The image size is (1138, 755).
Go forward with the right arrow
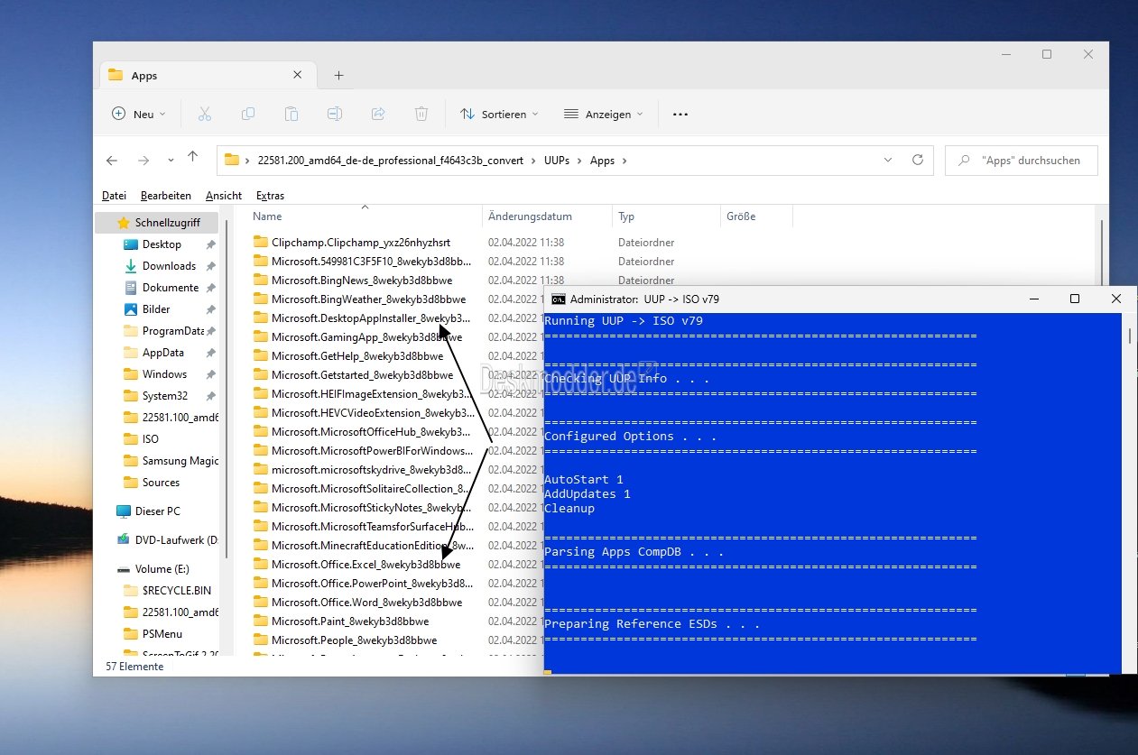pos(143,161)
